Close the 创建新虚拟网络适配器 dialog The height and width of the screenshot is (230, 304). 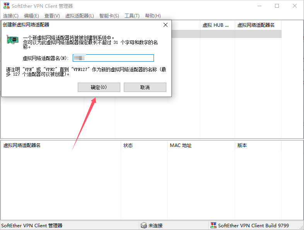pyautogui.click(x=166, y=25)
